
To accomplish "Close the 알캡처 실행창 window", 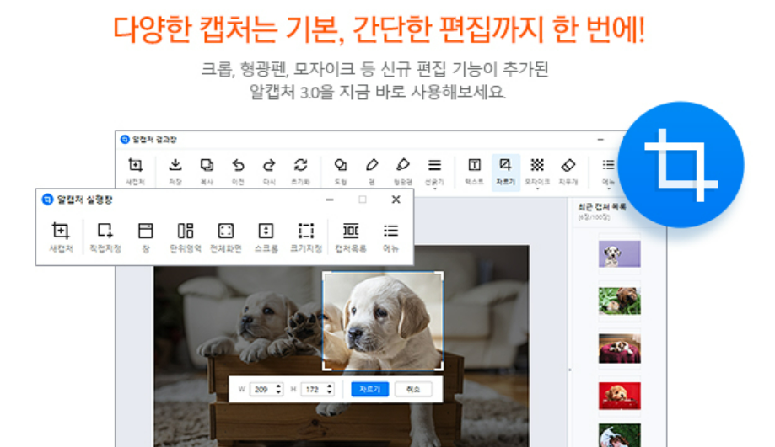I will point(396,200).
